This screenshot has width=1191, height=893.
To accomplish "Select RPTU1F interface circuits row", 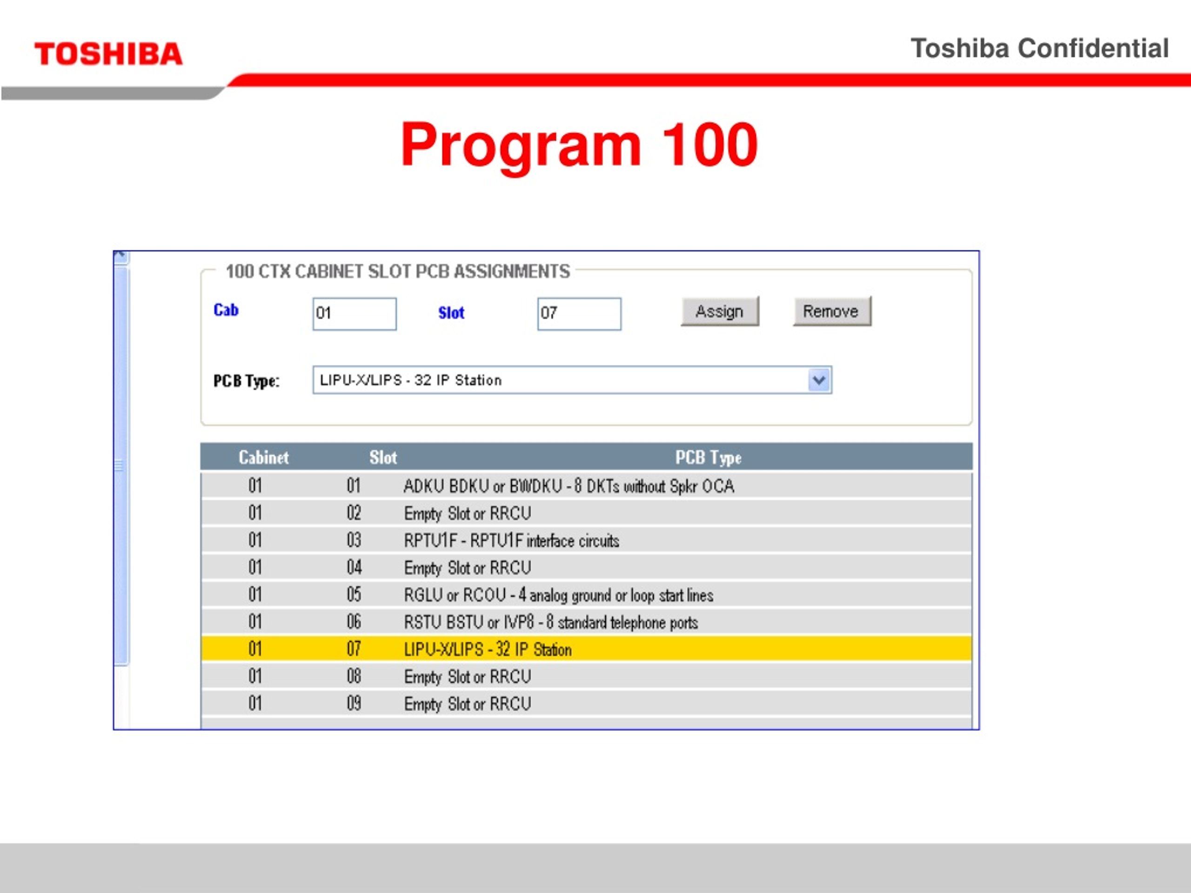I will click(x=586, y=540).
